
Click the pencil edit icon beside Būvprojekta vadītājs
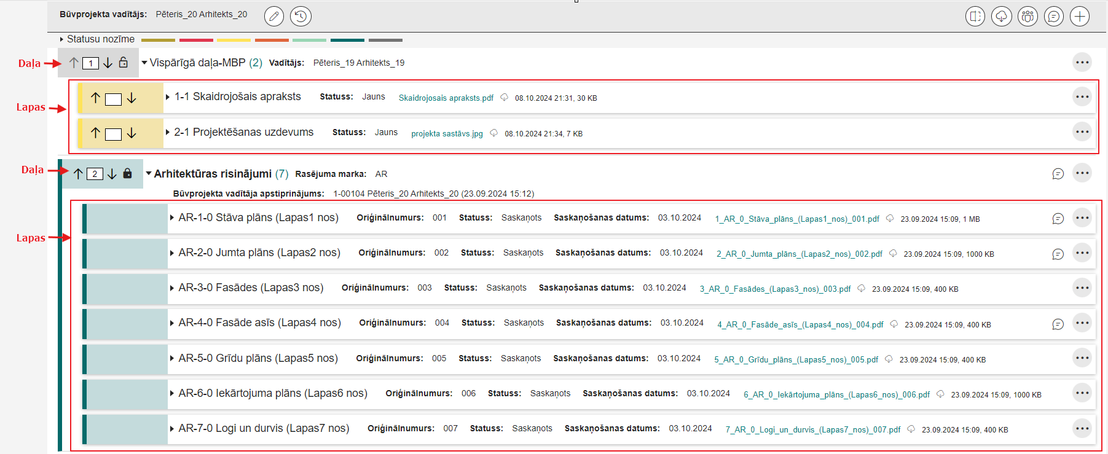pyautogui.click(x=274, y=16)
